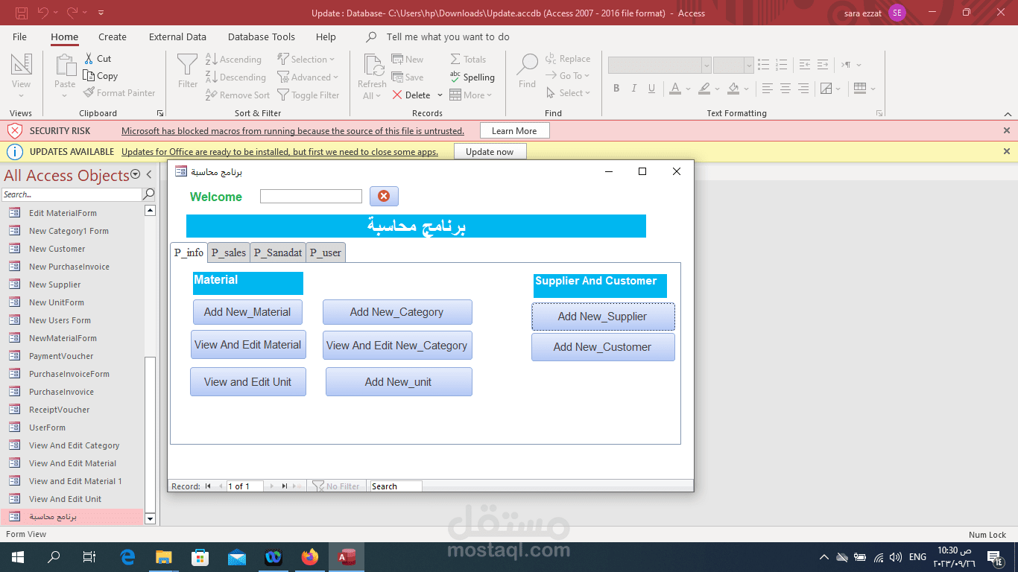The image size is (1018, 572).
Task: Switch to the External Data tab
Action: point(177,36)
